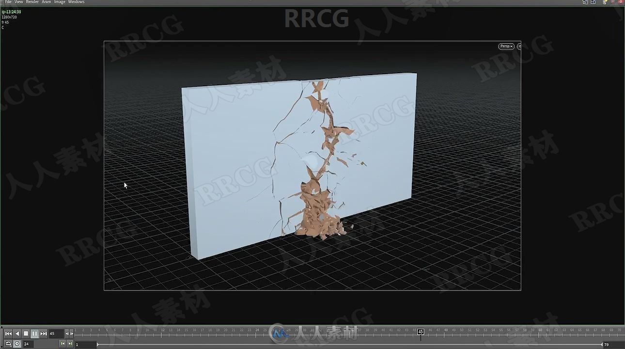Click the ip-13:24:38 sequence name text
The image size is (625, 349).
11,12
